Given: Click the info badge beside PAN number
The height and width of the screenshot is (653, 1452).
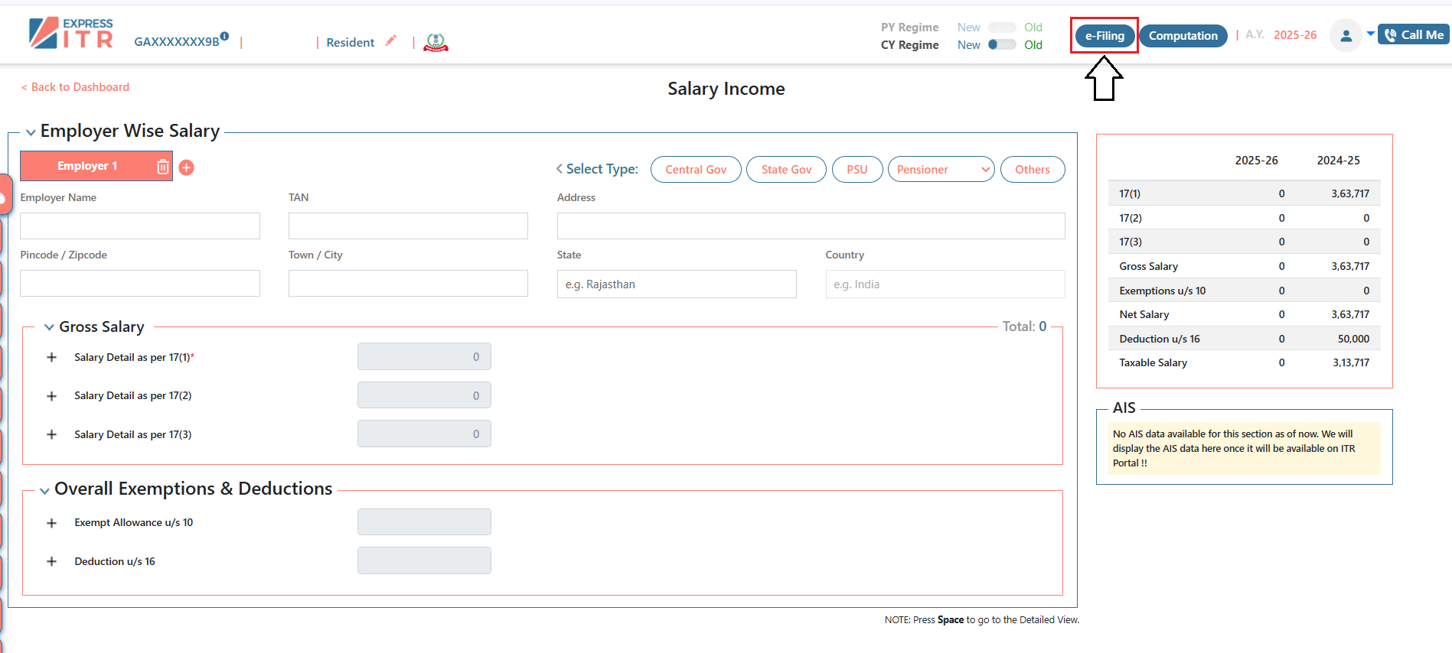Looking at the screenshot, I should coord(224,36).
